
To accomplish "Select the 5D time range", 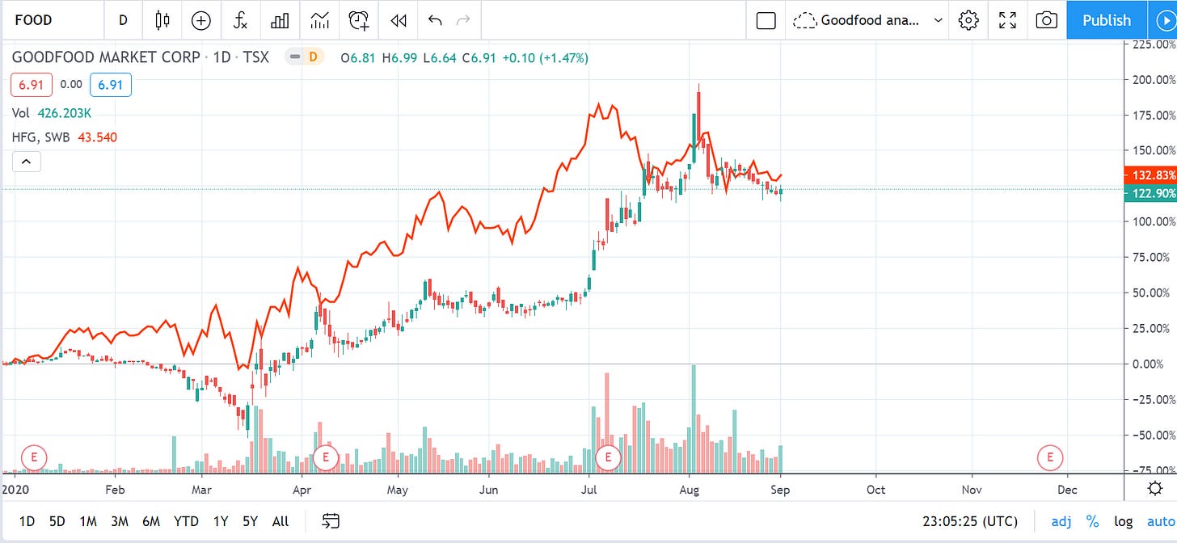I will [57, 521].
